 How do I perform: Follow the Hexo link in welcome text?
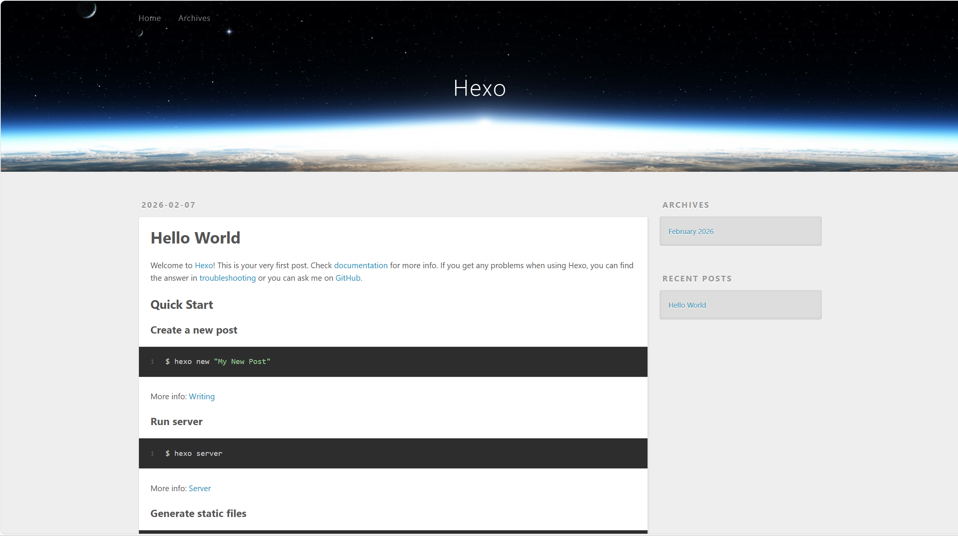[204, 265]
